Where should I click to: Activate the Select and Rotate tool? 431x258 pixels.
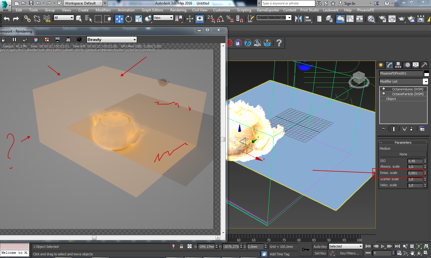coord(129,19)
